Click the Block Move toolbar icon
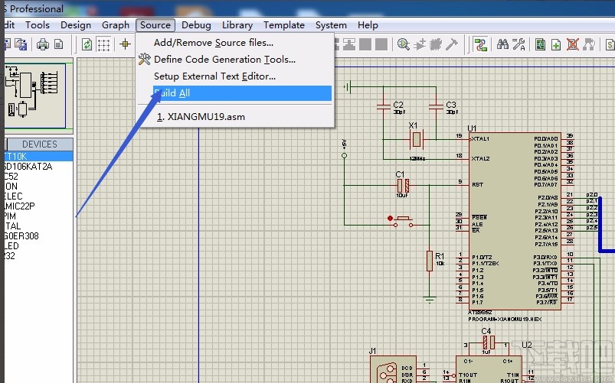This screenshot has width=615, height=383. tap(349, 44)
